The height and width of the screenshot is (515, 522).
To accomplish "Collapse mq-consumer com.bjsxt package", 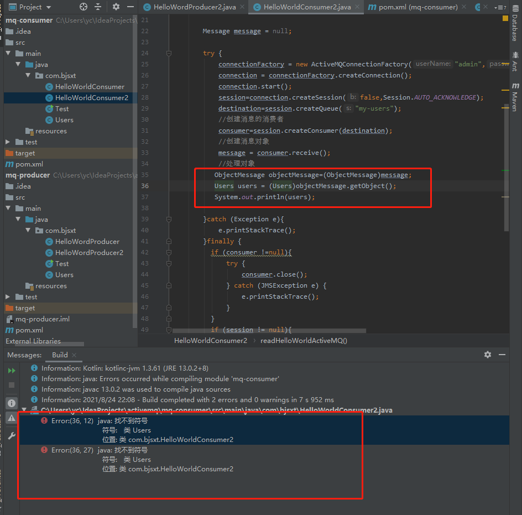I will pos(28,75).
